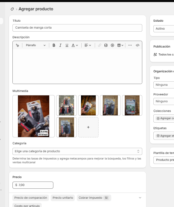The image size is (174, 207).
Task: Open the text color dropdown
Action: 75,45
